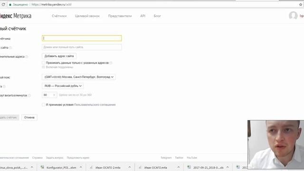
Task: Expand options for Иван ОСАГО.m4a download
Action: [179, 167]
